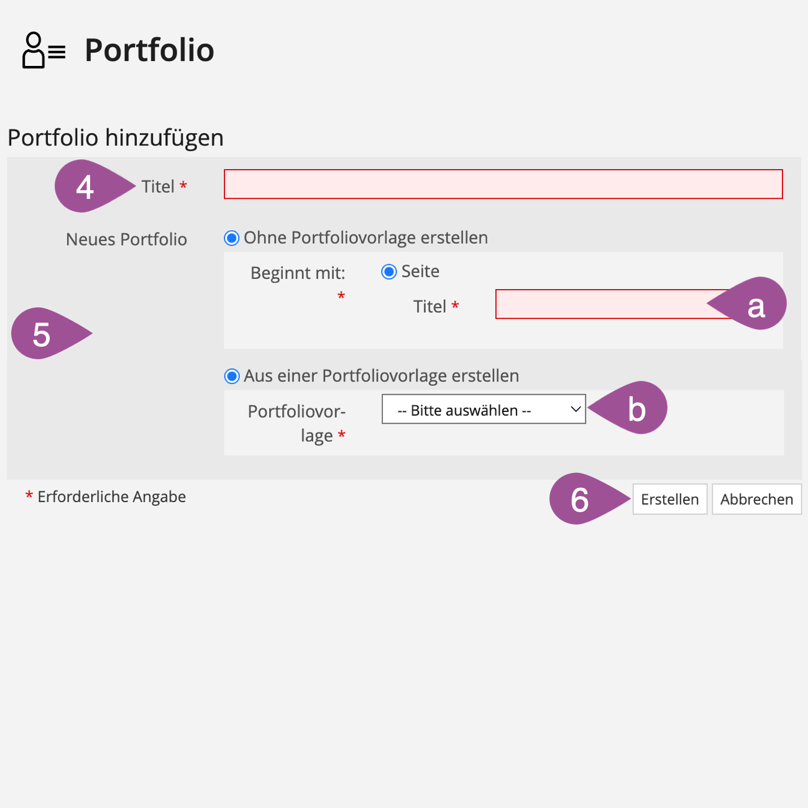Click the large "Portfolio" page heading
Image resolution: width=808 pixels, height=808 pixels.
pyautogui.click(x=149, y=50)
